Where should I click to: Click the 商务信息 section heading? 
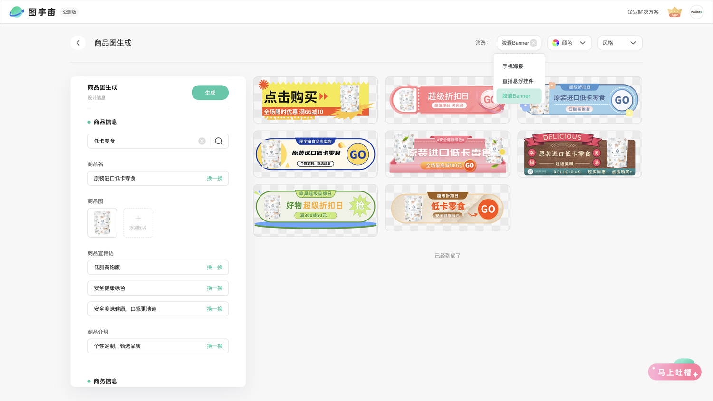click(x=106, y=381)
